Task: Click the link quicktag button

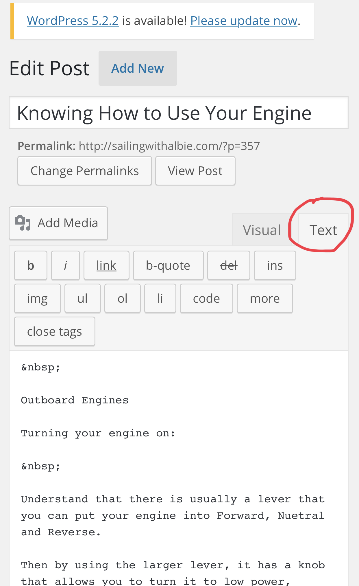Action: (106, 265)
